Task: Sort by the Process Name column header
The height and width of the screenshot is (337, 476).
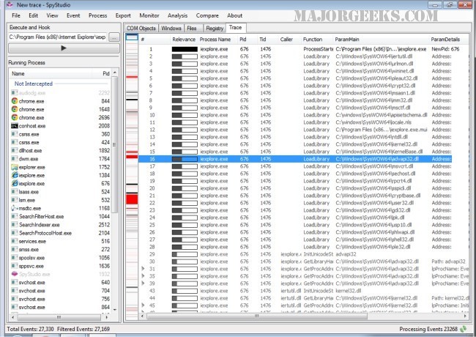Action: point(215,40)
